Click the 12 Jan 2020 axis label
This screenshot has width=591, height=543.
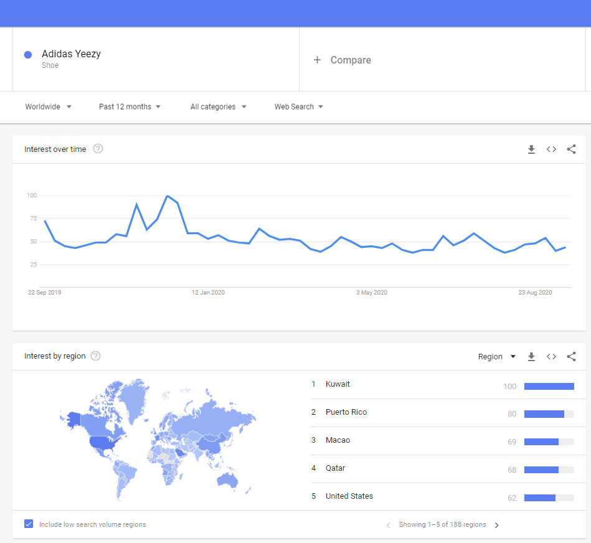point(208,293)
